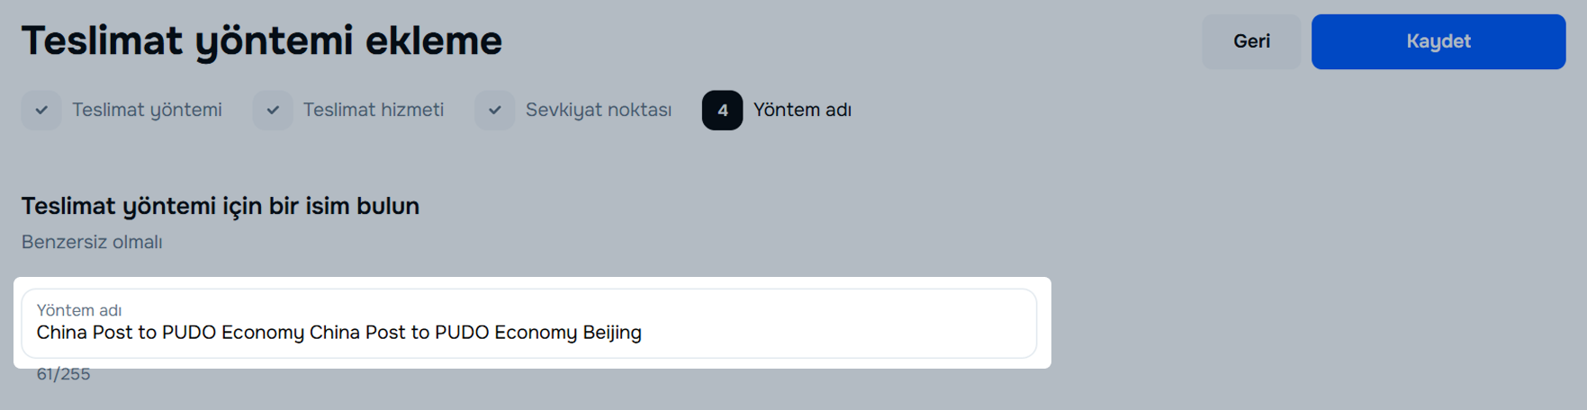This screenshot has height=410, width=1587.
Task: Click the small Yöntem adı label inside the field
Action: click(x=79, y=310)
